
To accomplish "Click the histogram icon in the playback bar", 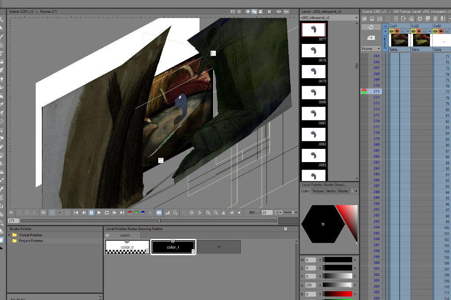I will (x=167, y=213).
